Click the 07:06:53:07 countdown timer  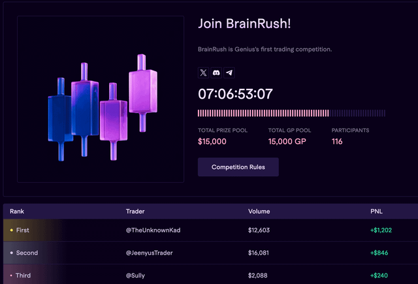pos(235,93)
